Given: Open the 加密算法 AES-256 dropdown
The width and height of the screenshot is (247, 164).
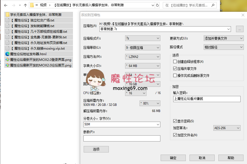Looking at the screenshot, I should tap(227, 128).
